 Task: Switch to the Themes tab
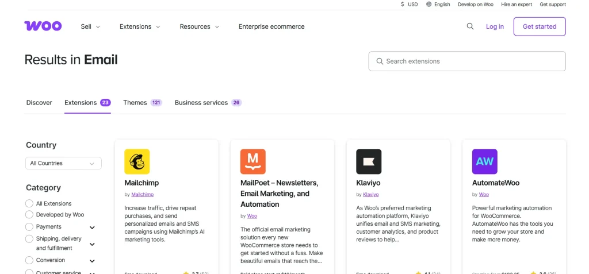point(143,102)
